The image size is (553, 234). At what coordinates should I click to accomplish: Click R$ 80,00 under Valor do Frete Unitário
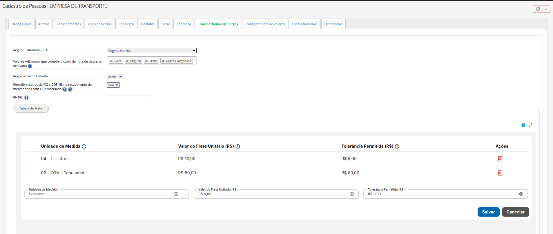click(x=187, y=173)
